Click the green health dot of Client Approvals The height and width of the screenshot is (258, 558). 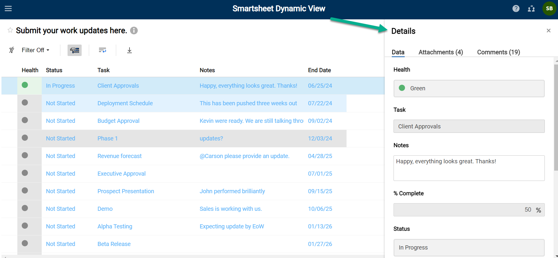coord(25,85)
